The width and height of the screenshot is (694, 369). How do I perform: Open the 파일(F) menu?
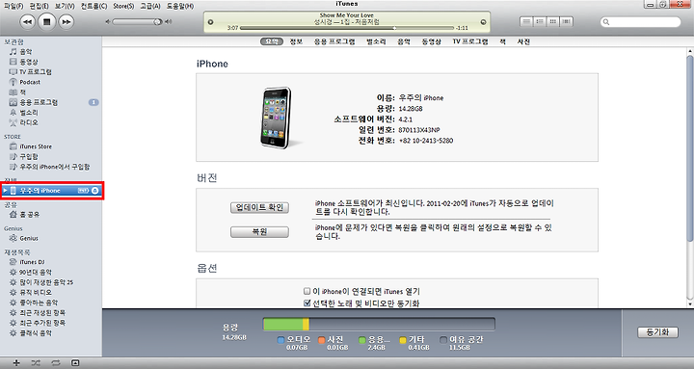tap(13, 6)
